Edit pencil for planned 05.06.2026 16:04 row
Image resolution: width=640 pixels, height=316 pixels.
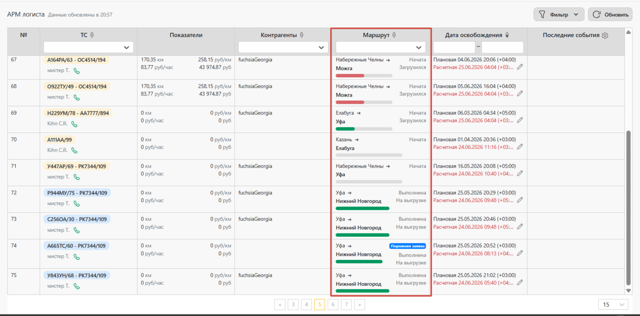click(520, 94)
